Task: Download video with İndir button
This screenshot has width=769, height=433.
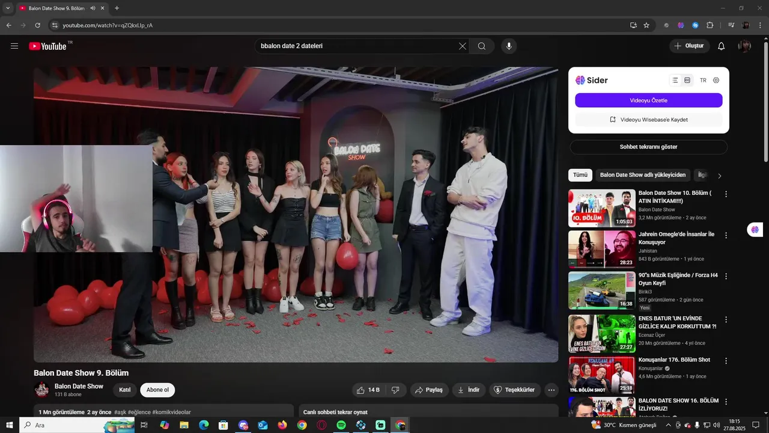Action: [469, 390]
